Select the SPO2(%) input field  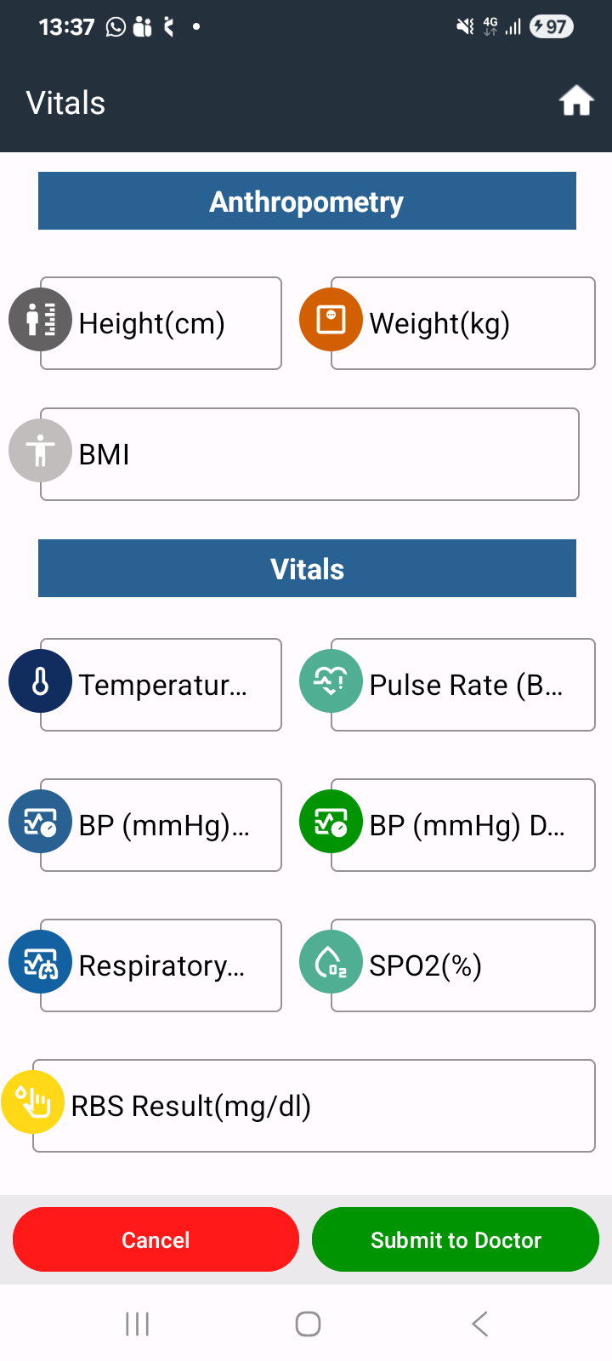coord(463,965)
